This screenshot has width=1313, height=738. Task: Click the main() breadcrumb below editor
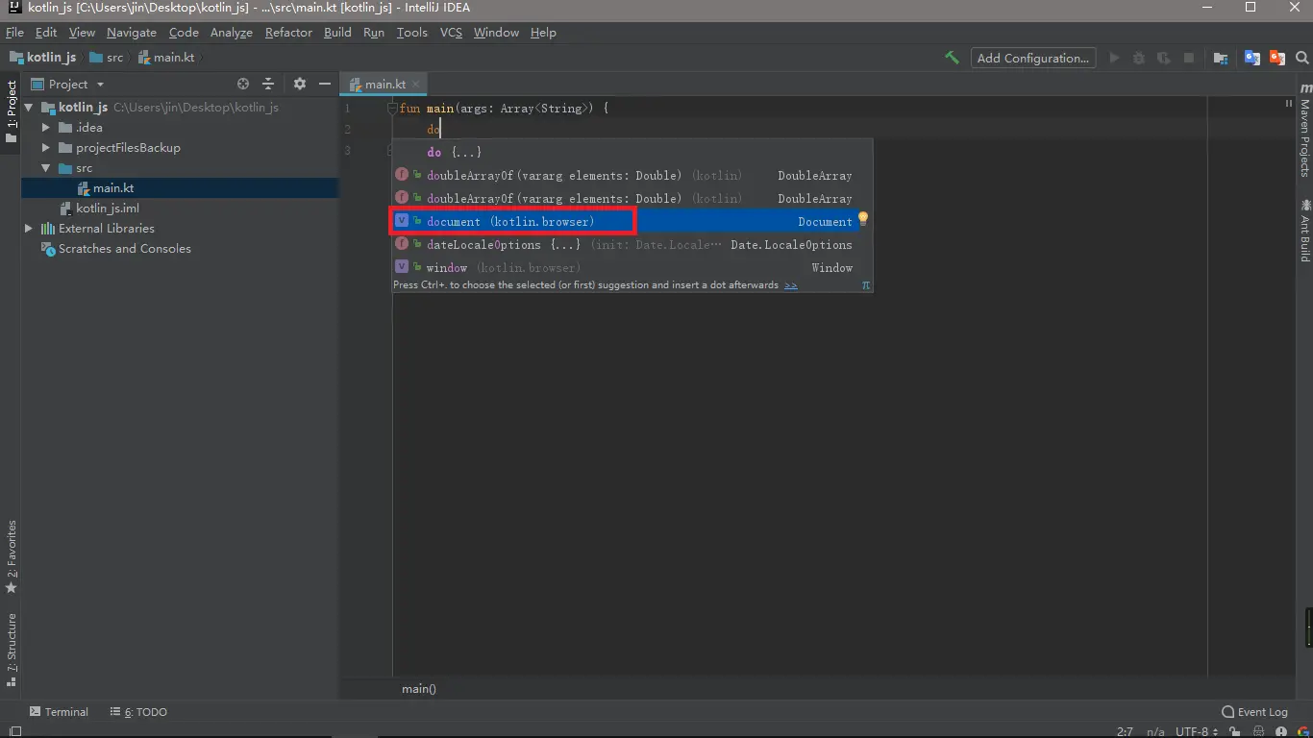419,689
